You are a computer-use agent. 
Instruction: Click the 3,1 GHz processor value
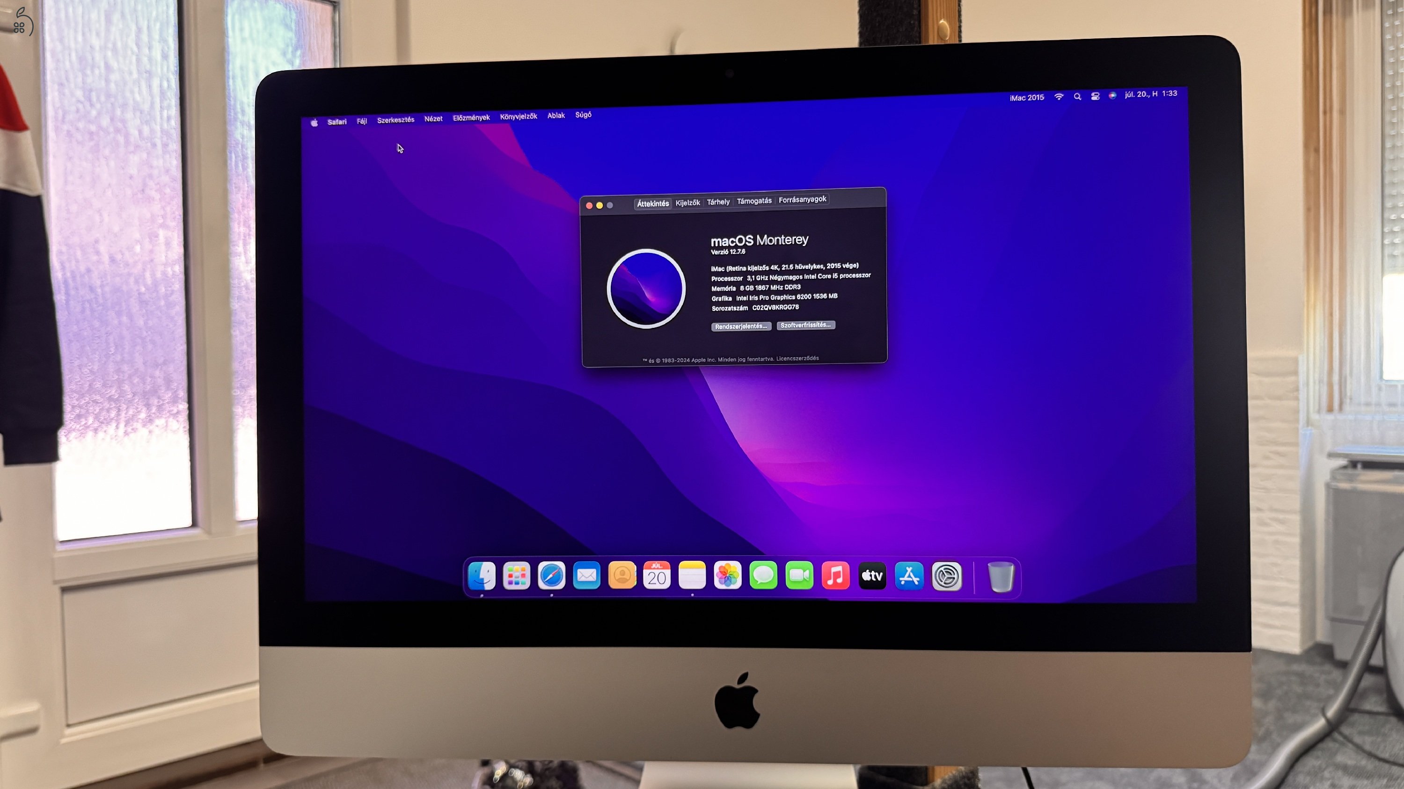click(x=809, y=276)
